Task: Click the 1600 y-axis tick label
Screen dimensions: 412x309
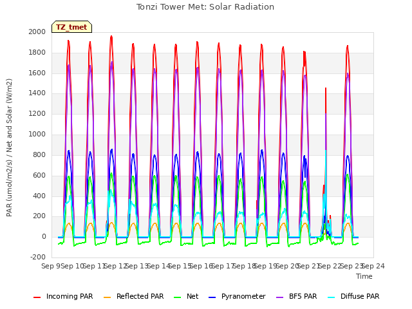Action: 37,73
